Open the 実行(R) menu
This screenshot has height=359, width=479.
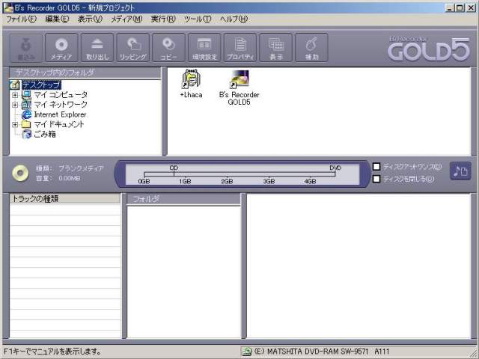click(x=163, y=19)
